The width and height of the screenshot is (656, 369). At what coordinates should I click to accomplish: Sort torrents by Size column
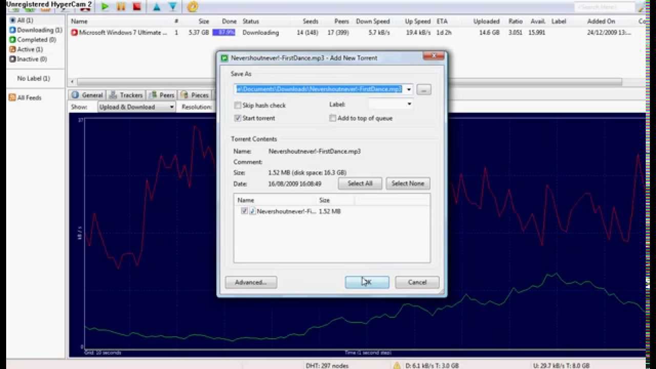click(204, 21)
